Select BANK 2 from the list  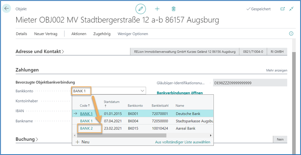(86, 128)
